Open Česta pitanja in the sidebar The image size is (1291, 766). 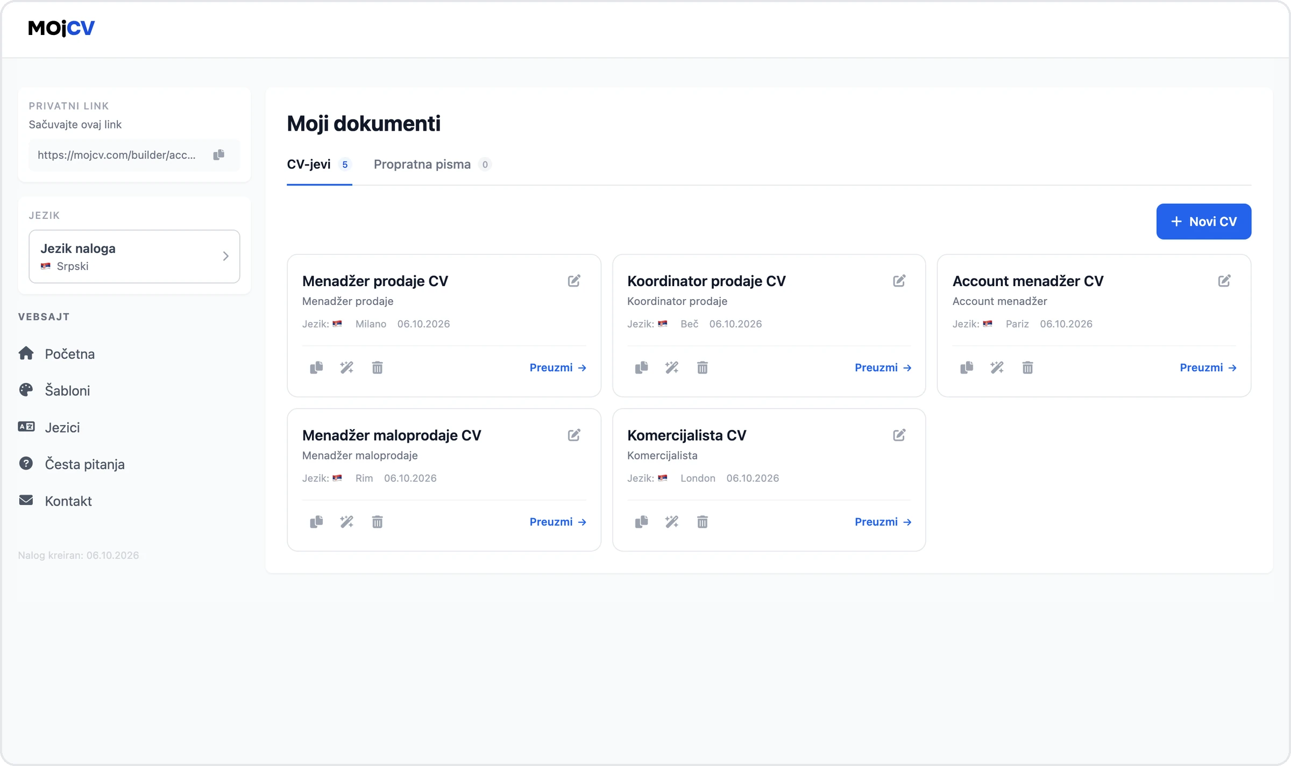pyautogui.click(x=71, y=464)
